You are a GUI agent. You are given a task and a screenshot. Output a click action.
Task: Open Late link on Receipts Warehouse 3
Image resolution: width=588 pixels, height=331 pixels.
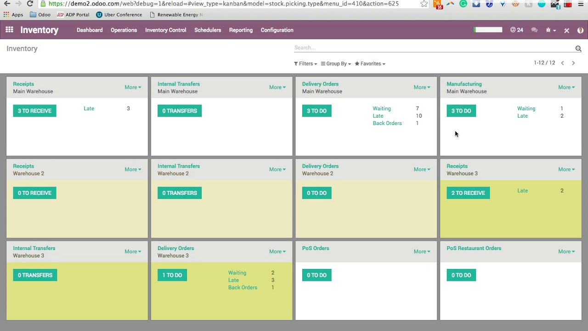click(522, 190)
